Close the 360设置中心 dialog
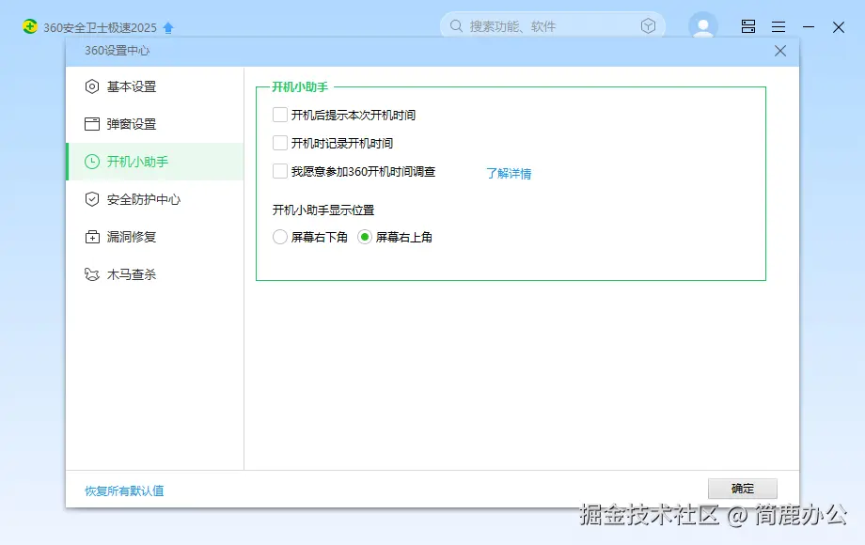 [x=780, y=51]
